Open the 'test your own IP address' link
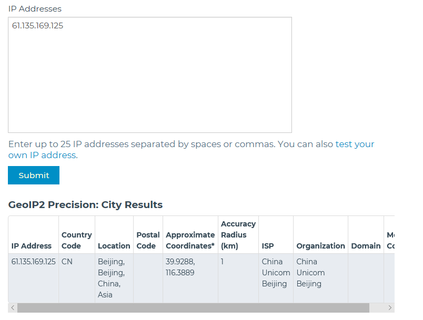The width and height of the screenshot is (423, 320). 355,144
